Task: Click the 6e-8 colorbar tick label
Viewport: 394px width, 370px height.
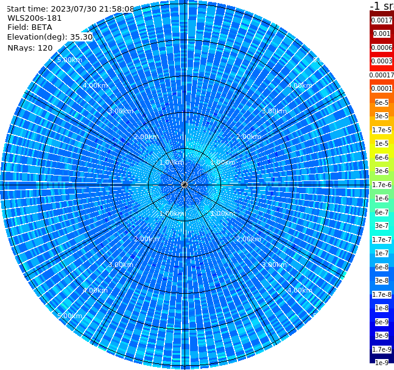Action: point(382,267)
